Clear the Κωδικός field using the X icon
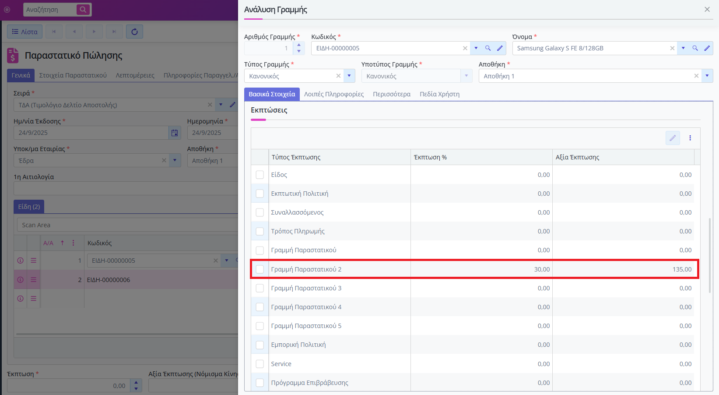The width and height of the screenshot is (719, 395). point(465,48)
